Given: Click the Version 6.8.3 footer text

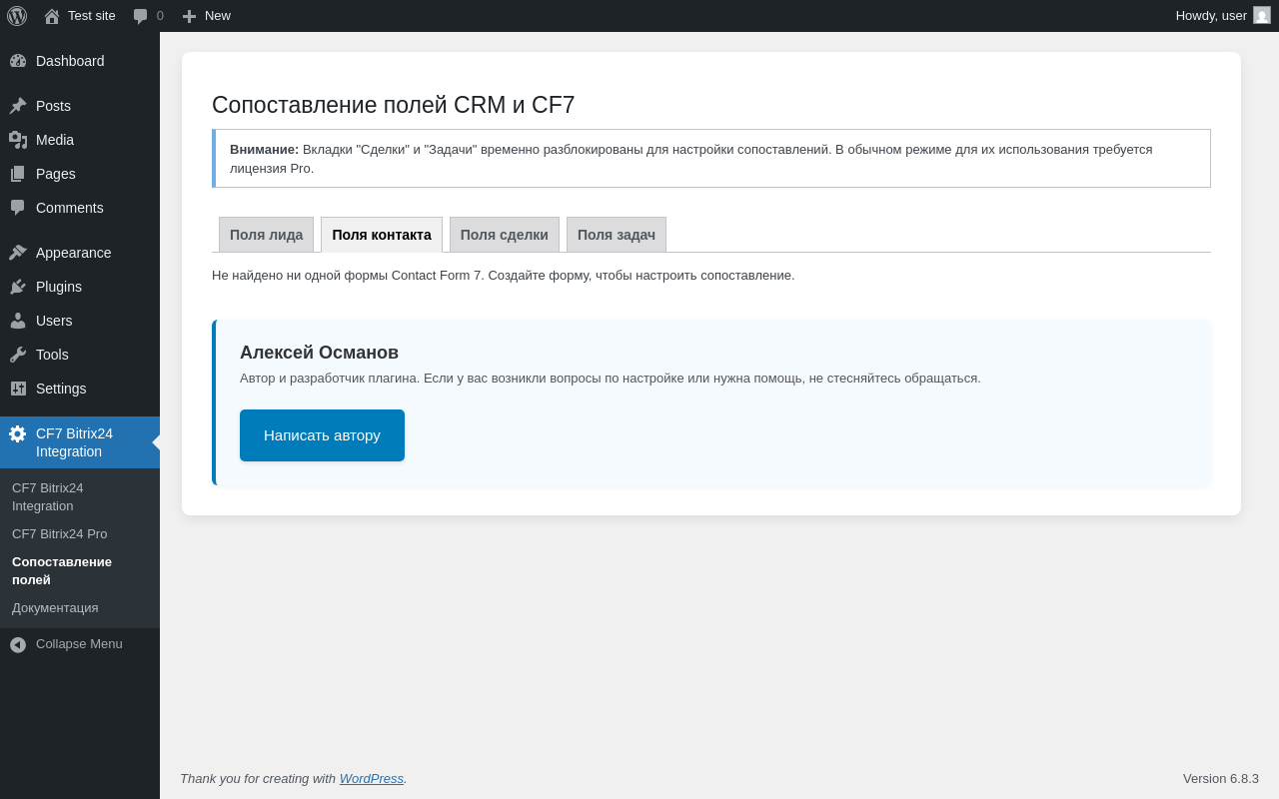Looking at the screenshot, I should (x=1221, y=778).
